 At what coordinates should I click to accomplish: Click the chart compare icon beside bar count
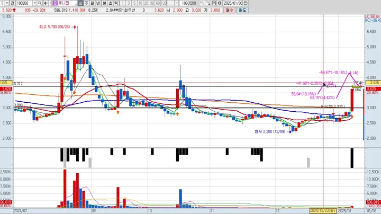[202, 3]
